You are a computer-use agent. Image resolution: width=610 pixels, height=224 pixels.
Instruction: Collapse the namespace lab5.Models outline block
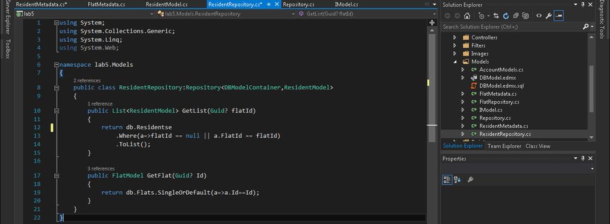coord(57,65)
